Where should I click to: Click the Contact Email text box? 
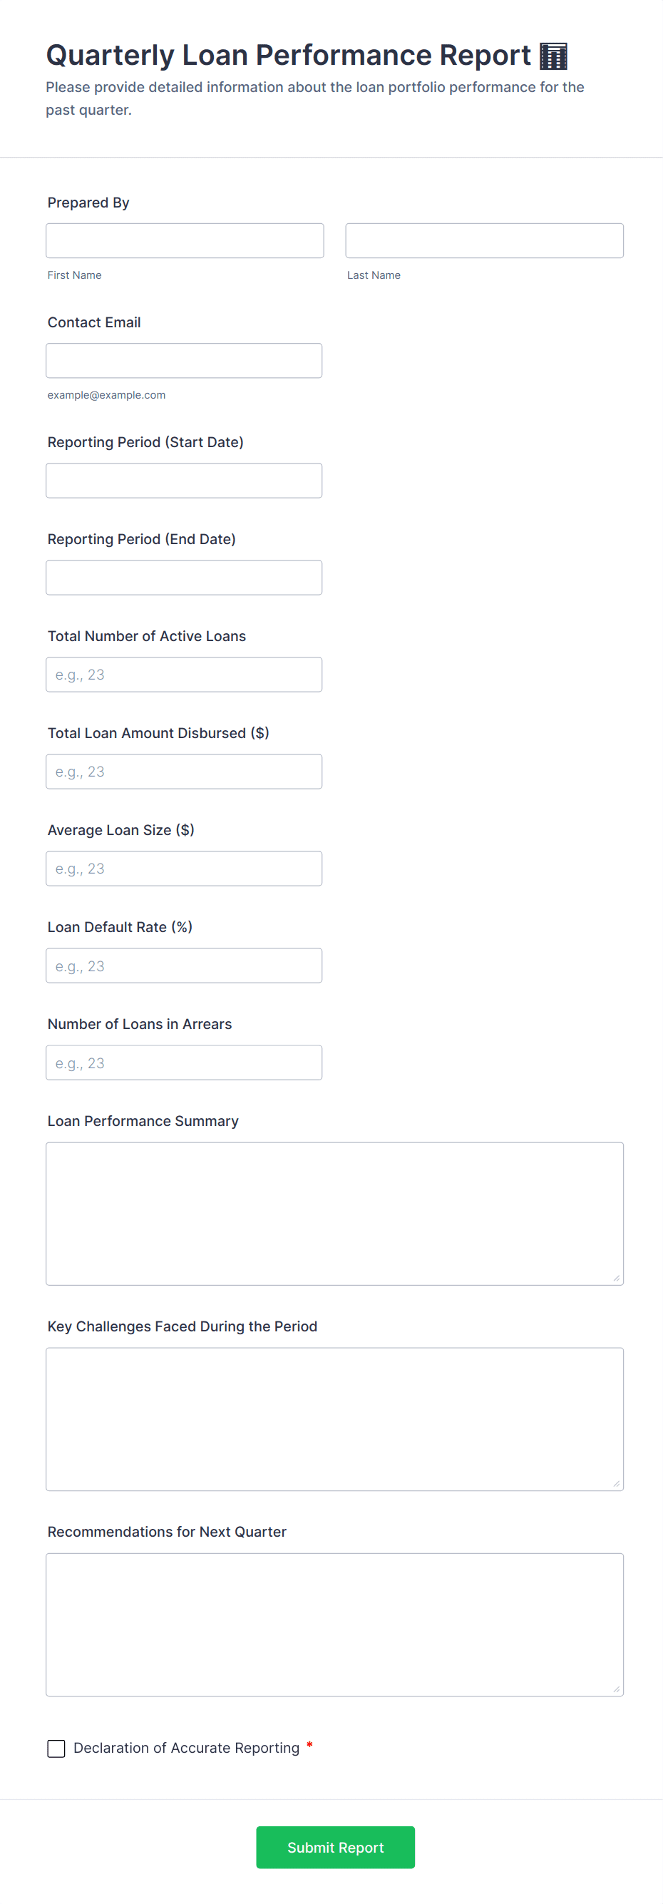click(x=184, y=360)
